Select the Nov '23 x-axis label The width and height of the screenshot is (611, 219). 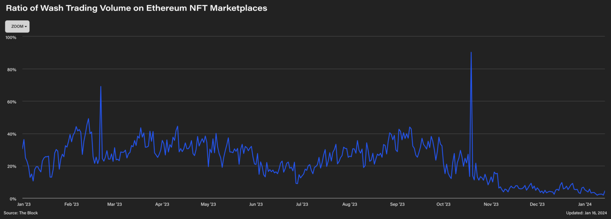[491, 204]
